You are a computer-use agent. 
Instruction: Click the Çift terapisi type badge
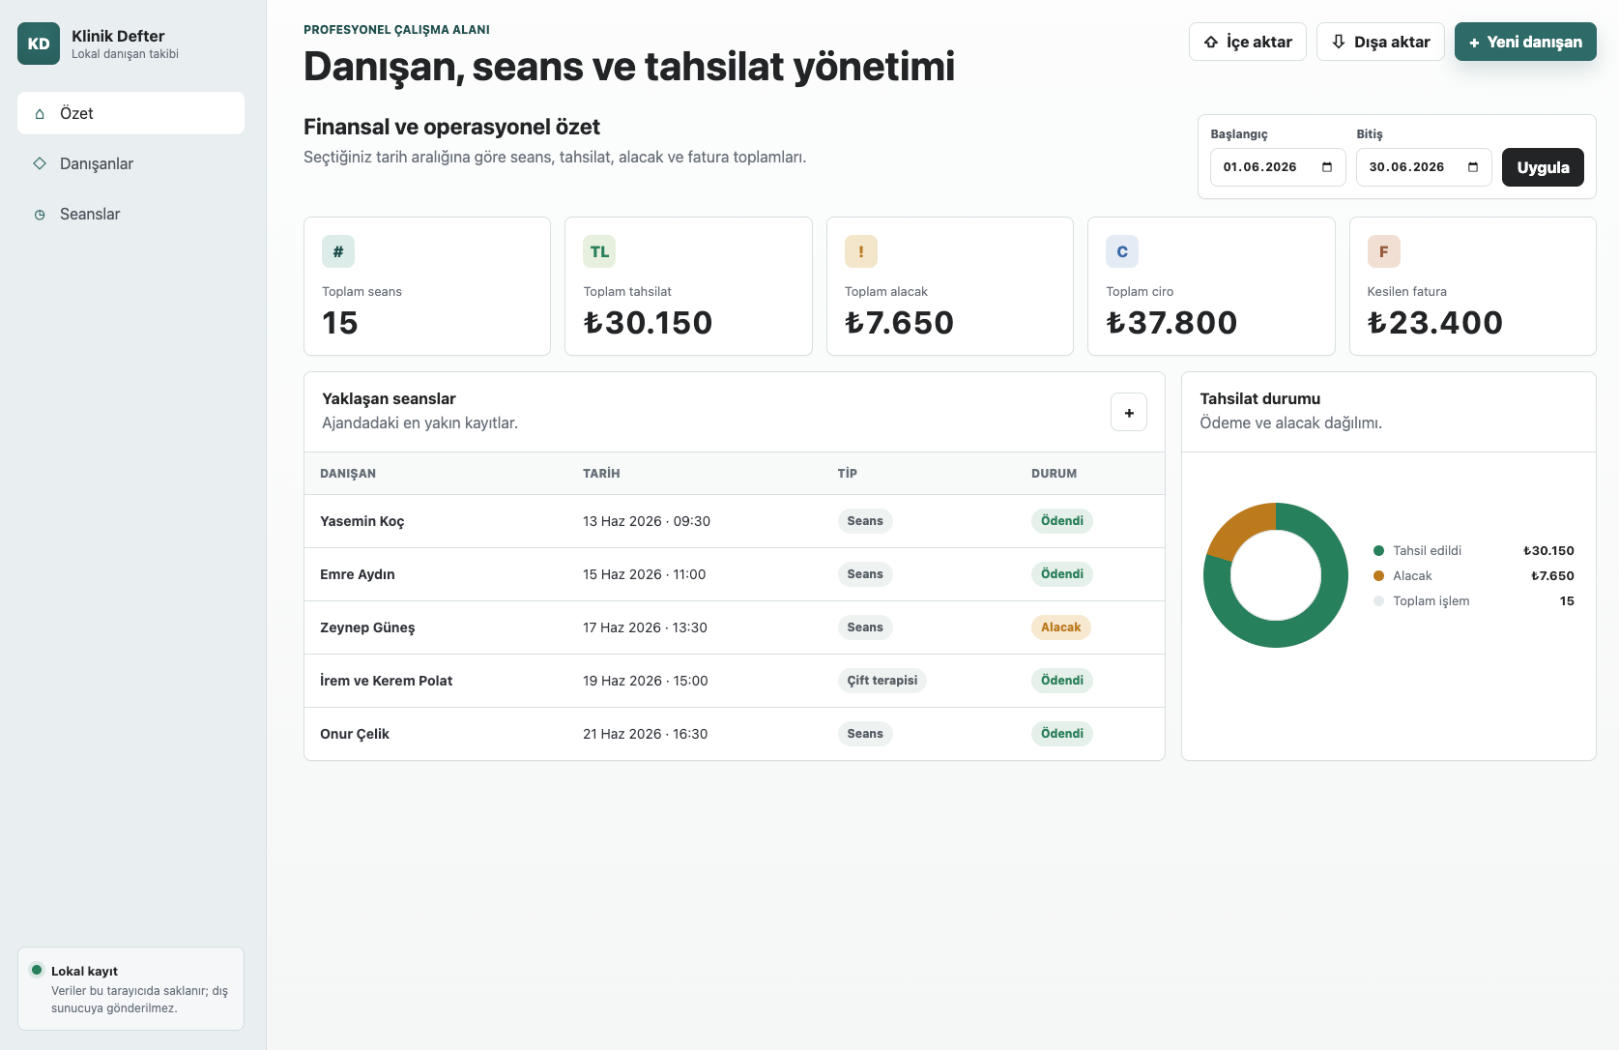coord(882,681)
